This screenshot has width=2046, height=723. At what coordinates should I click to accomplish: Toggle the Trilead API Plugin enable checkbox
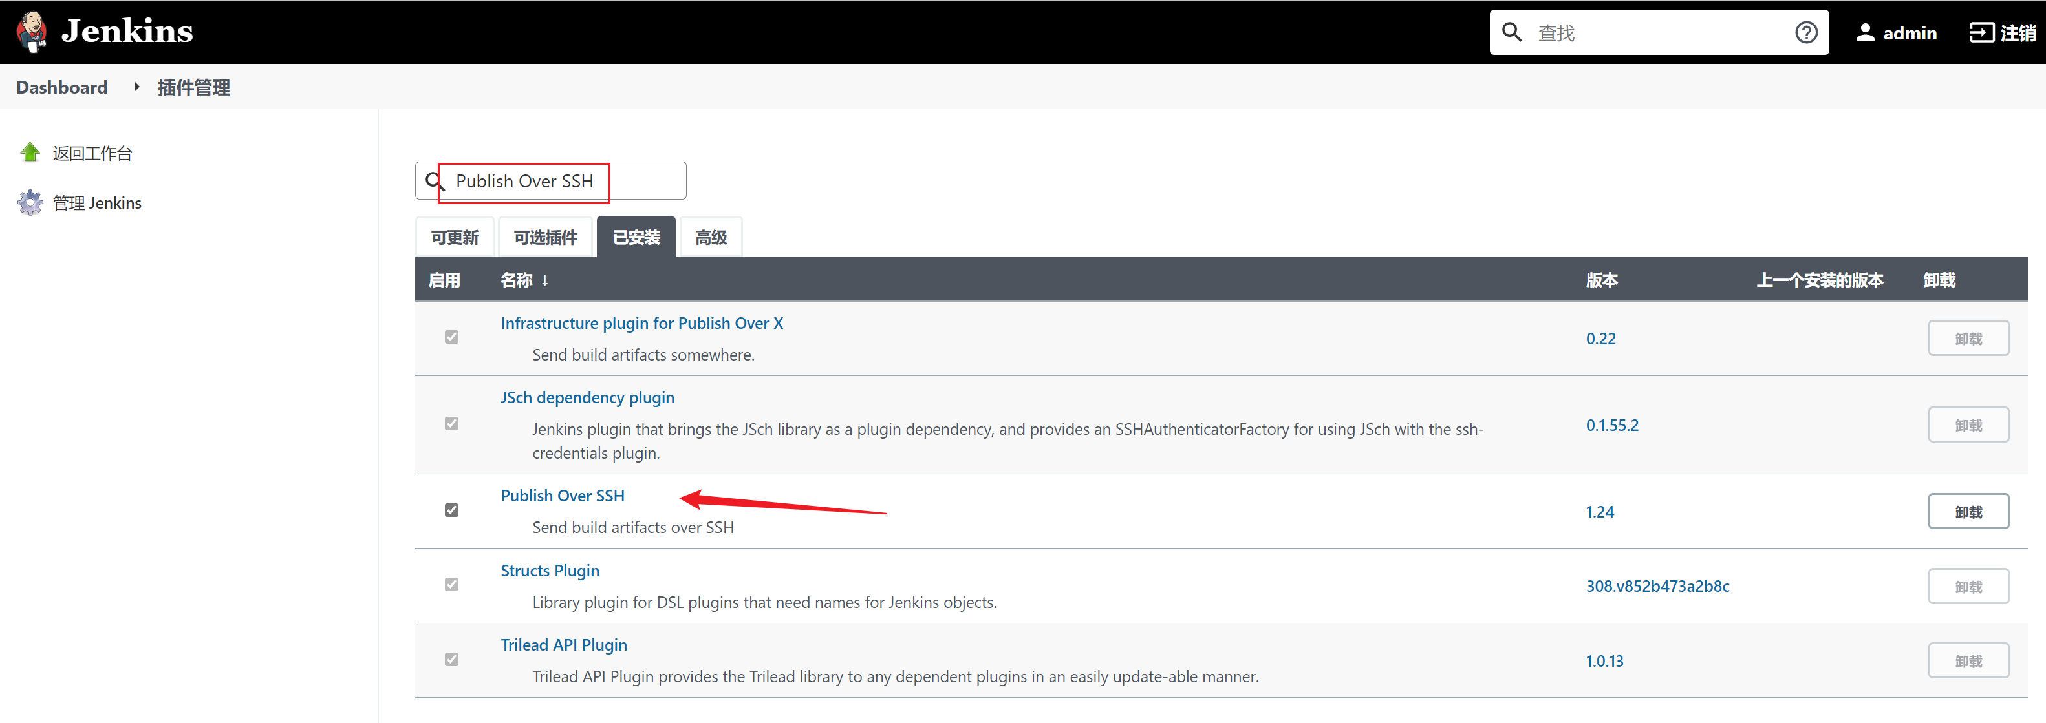452,660
